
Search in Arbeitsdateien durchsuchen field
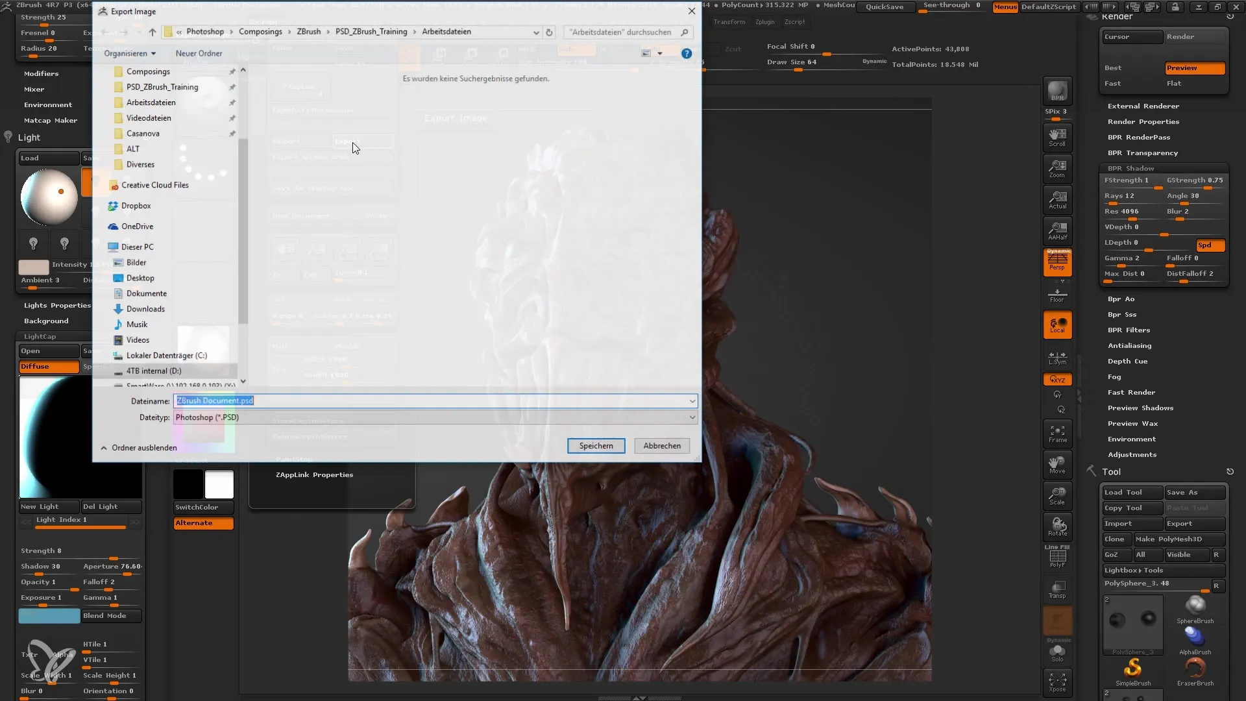(x=628, y=32)
